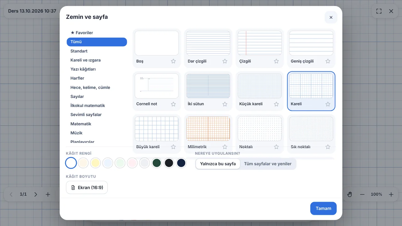
Task: Choose "Yalnızca bu sayfa" option
Action: tap(218, 164)
